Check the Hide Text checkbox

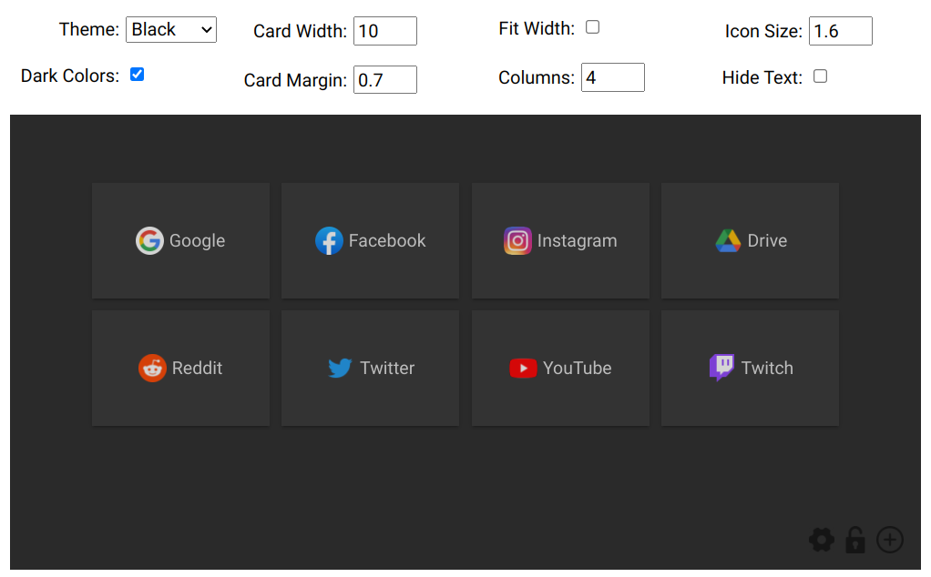click(x=821, y=76)
